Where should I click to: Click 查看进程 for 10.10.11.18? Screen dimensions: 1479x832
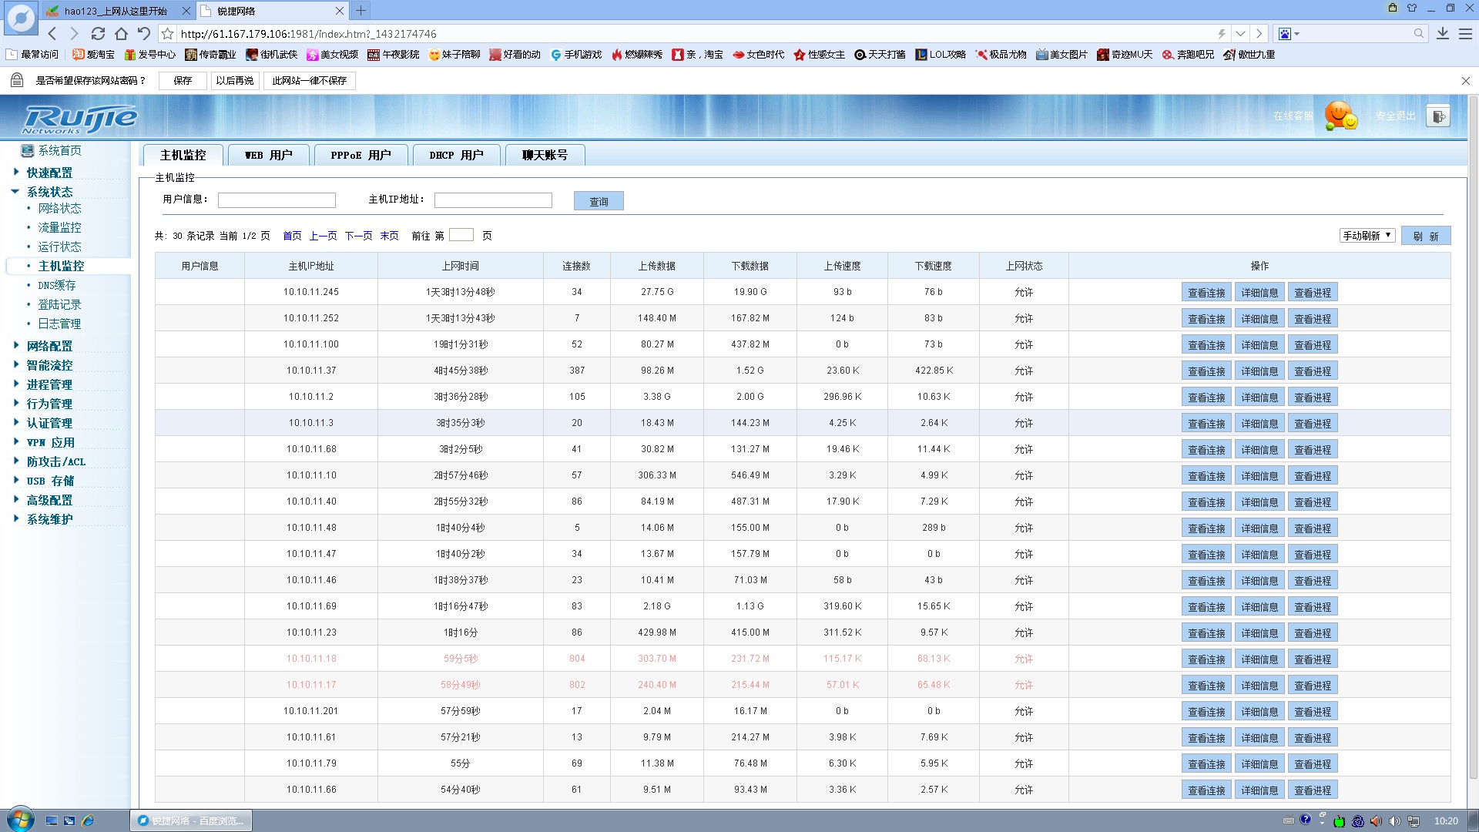tap(1313, 659)
